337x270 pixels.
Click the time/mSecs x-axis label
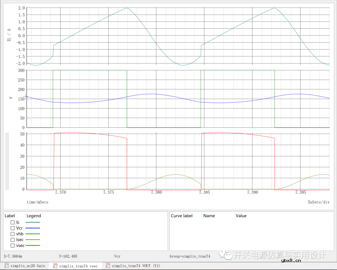coord(37,202)
